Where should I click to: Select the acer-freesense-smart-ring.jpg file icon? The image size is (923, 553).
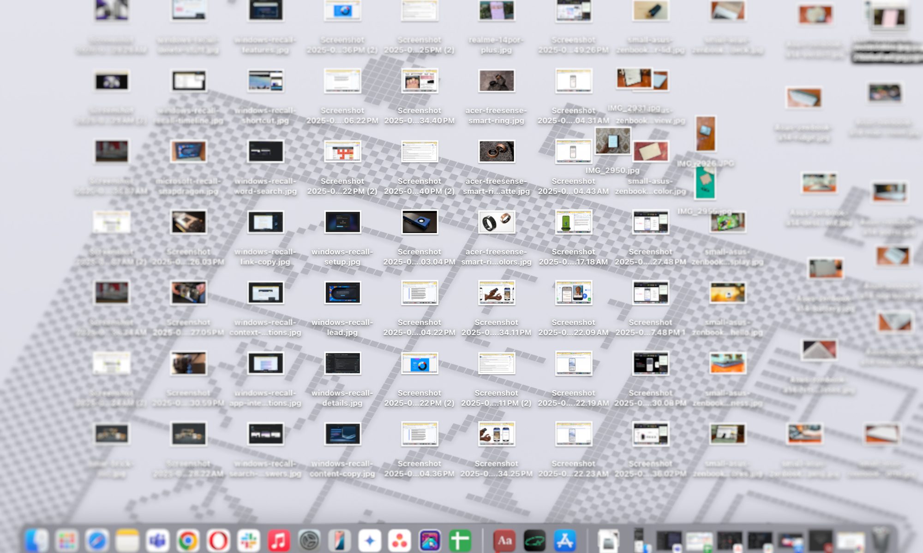pyautogui.click(x=497, y=81)
